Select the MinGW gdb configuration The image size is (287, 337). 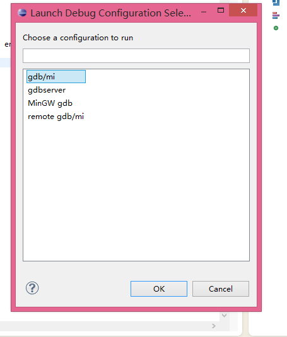pyautogui.click(x=50, y=103)
